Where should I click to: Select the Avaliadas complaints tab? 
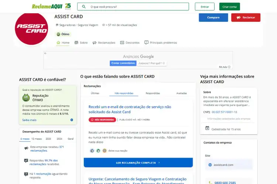[x=181, y=93]
